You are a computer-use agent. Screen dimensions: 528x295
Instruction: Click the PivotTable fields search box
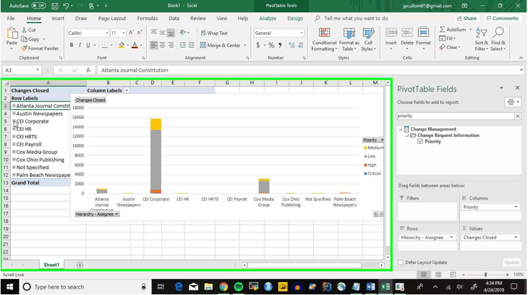[456, 116]
